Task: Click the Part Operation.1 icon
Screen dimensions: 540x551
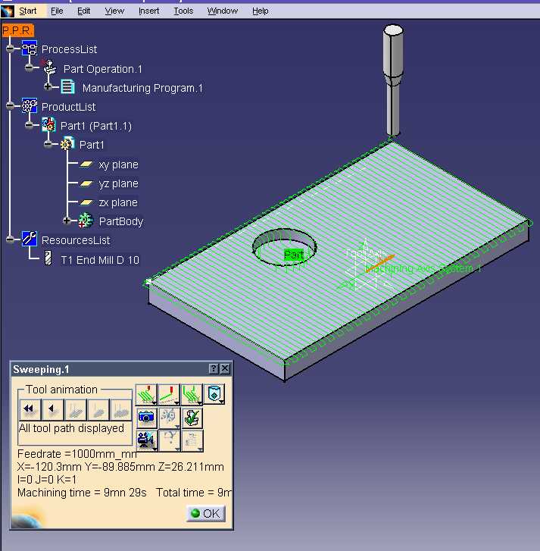Action: [50, 67]
